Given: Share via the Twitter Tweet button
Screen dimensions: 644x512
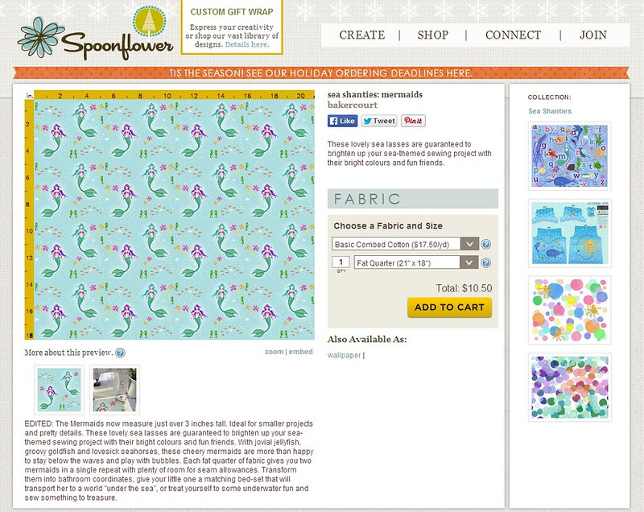Looking at the screenshot, I should pos(378,121).
